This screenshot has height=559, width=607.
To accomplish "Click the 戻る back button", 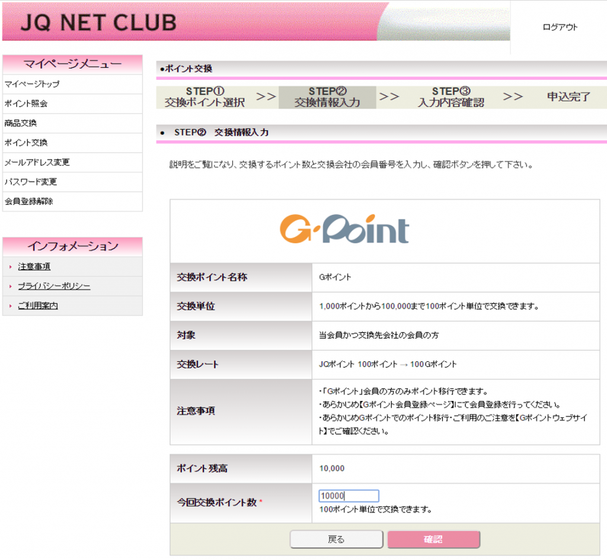I will click(x=336, y=539).
